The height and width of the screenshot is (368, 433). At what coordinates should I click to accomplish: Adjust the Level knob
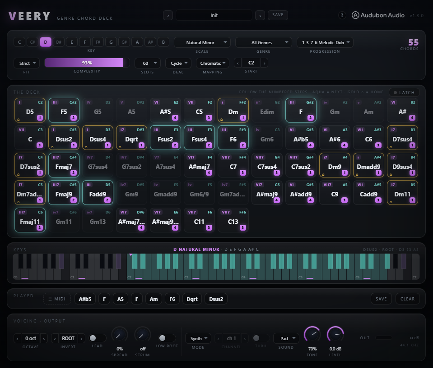pos(335,334)
